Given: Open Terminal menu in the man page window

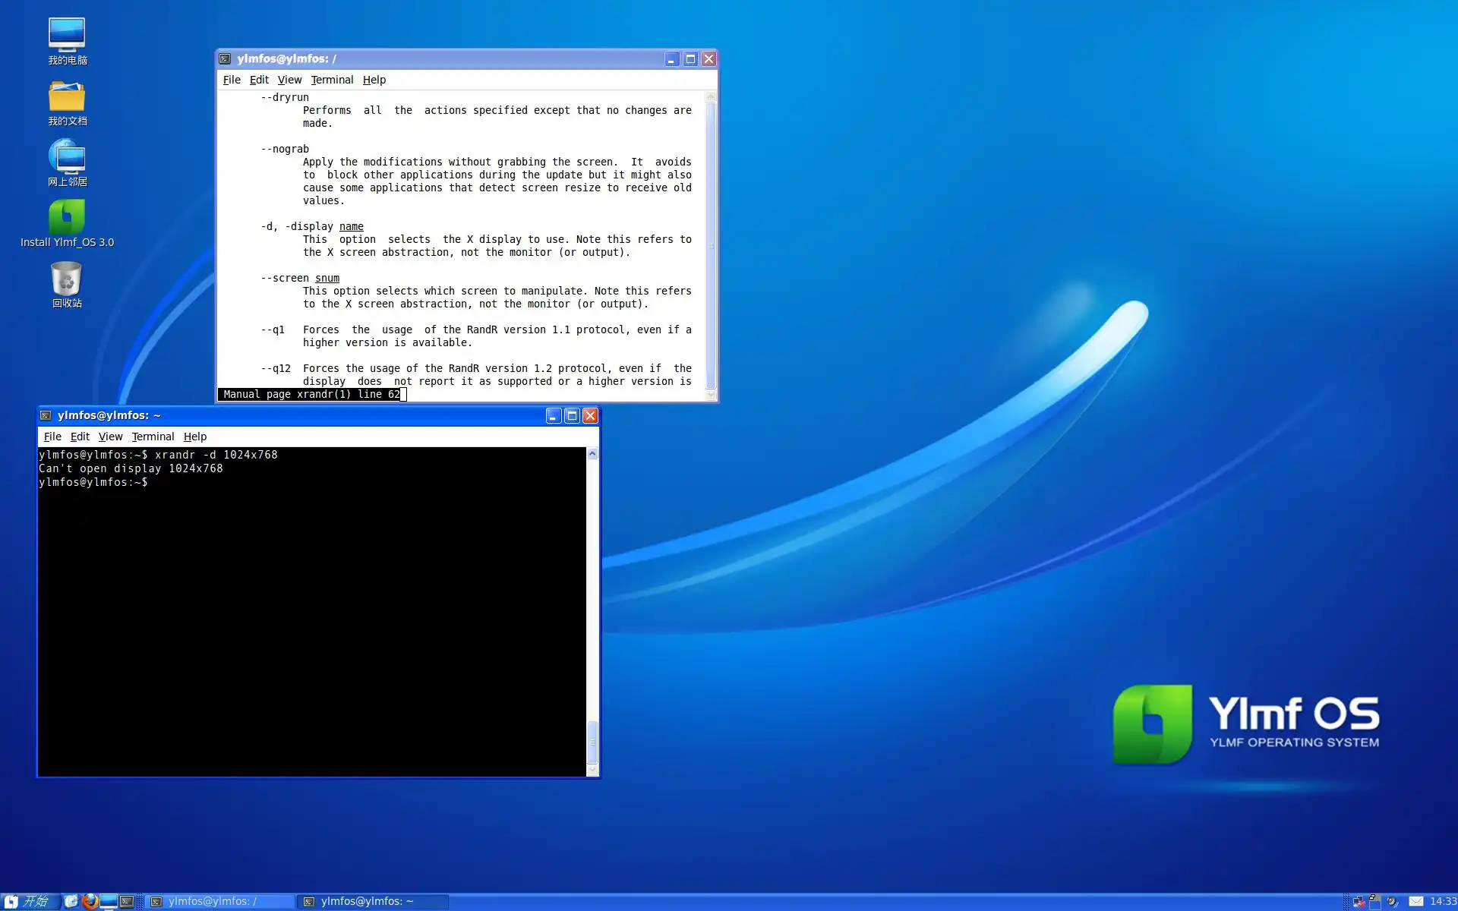Looking at the screenshot, I should (x=332, y=80).
